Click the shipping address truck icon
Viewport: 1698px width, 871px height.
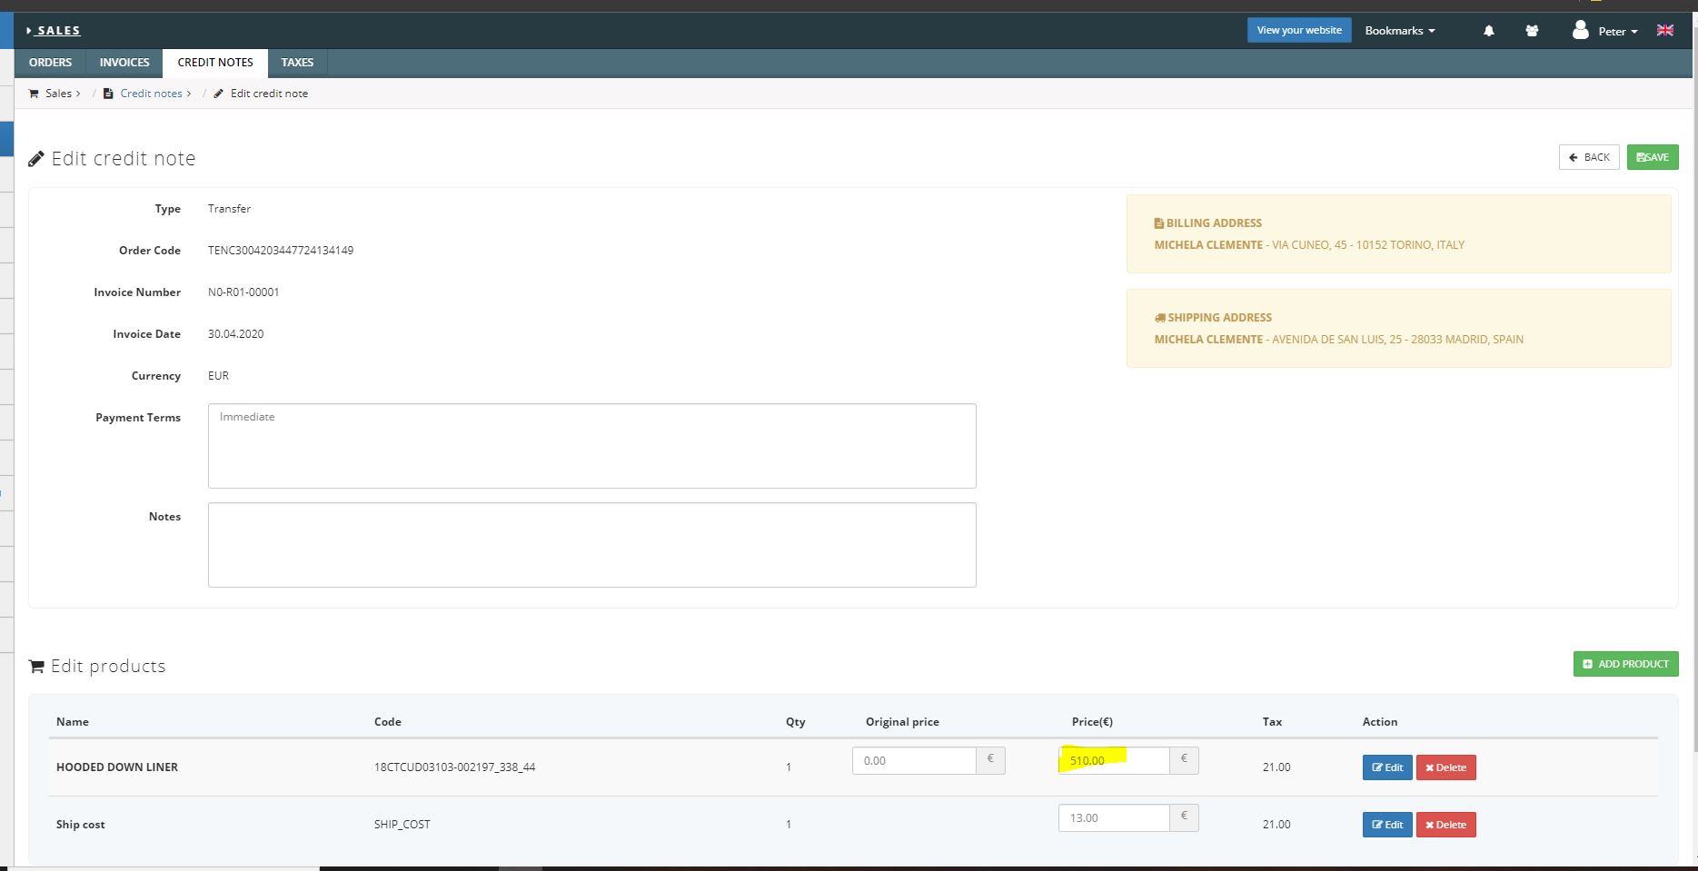pyautogui.click(x=1159, y=318)
